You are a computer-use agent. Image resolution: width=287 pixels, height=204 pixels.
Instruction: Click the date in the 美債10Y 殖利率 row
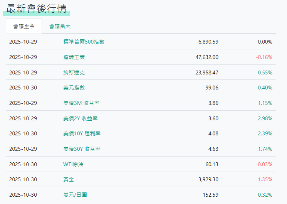(x=23, y=133)
